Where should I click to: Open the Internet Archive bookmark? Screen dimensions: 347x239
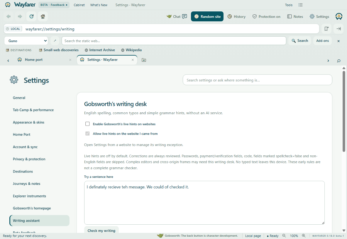click(x=100, y=50)
